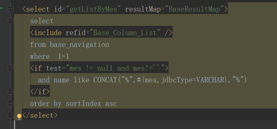Screen dimensions: 277x129
Task: Click the yellow lightbulb intention icon
Action: 19,116
